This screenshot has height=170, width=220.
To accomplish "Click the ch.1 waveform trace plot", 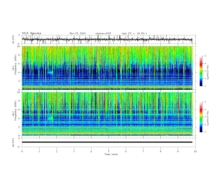I will tap(107, 39).
